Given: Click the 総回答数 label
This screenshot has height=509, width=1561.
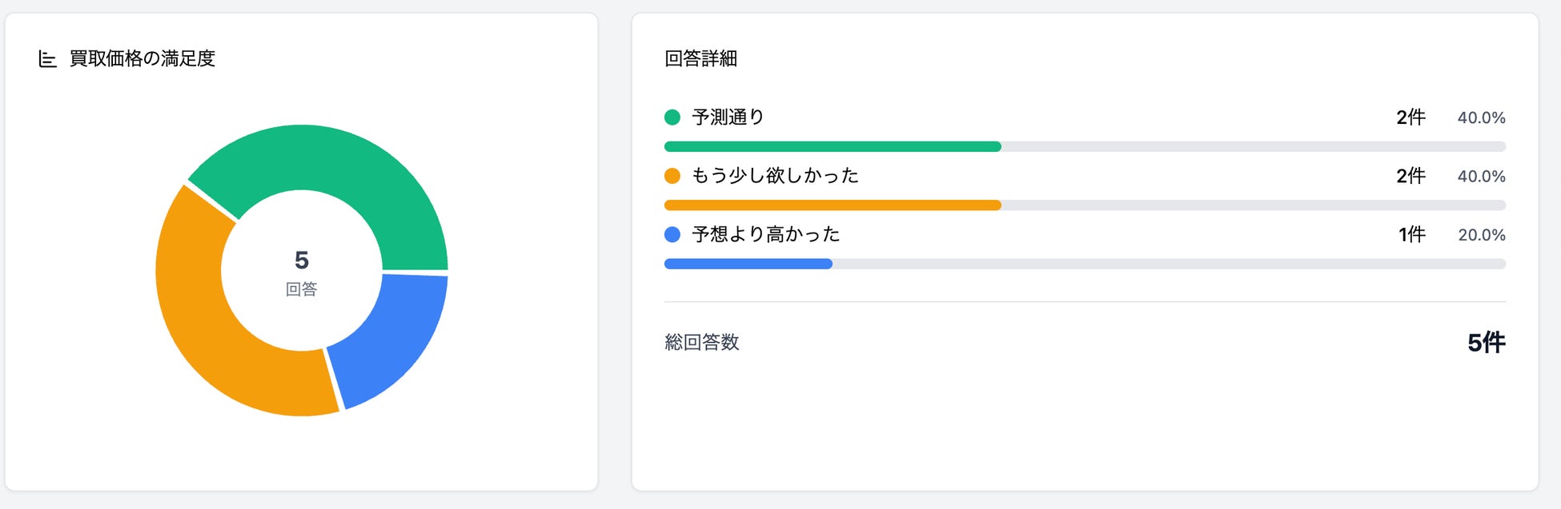Looking at the screenshot, I should 702,343.
